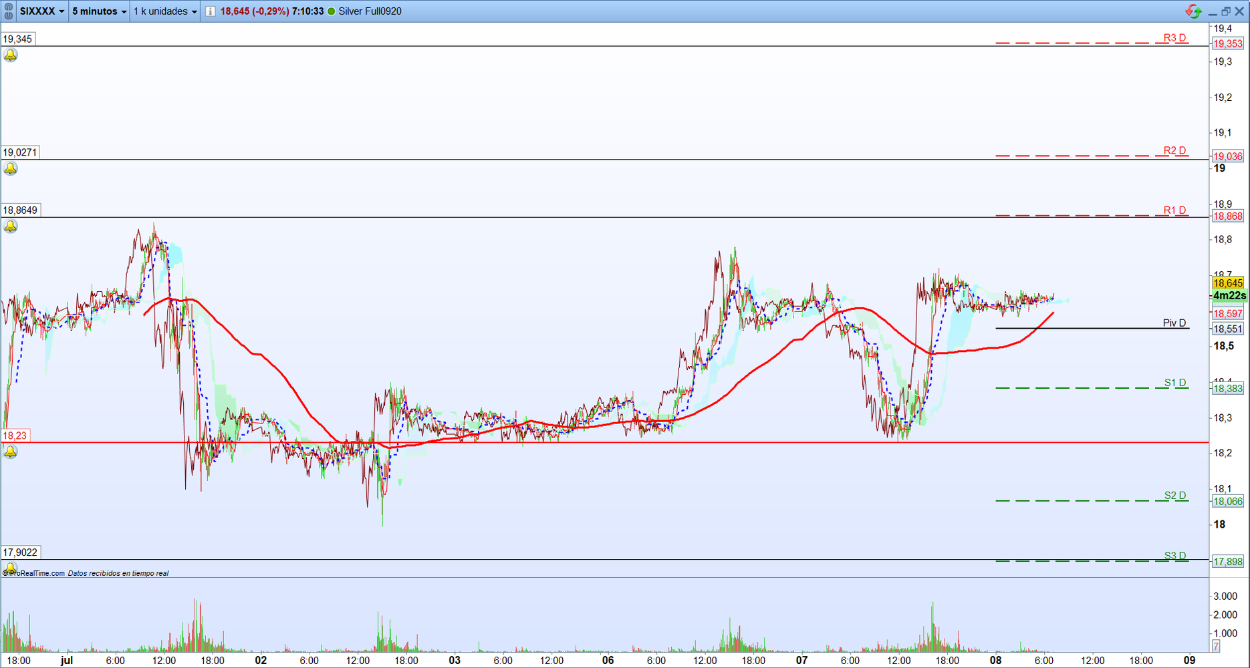Click the 18,868 price axis tag
This screenshot has height=668, width=1250.
click(1228, 216)
